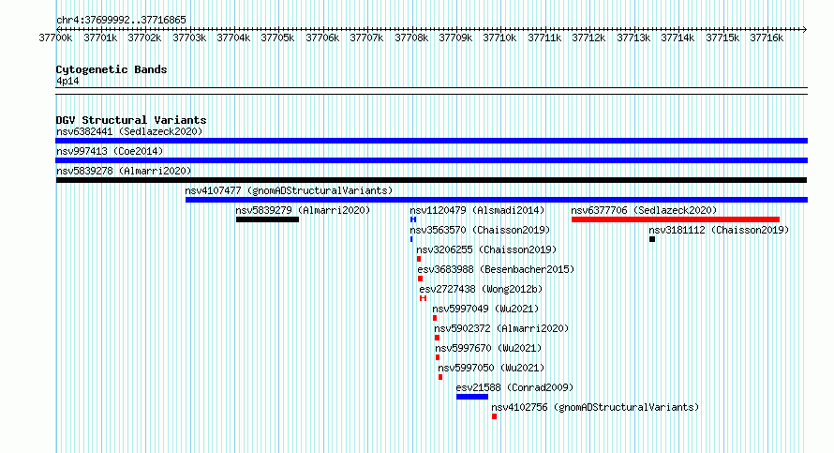
Task: Click the red square under nsv3206255
Action: 419,259
